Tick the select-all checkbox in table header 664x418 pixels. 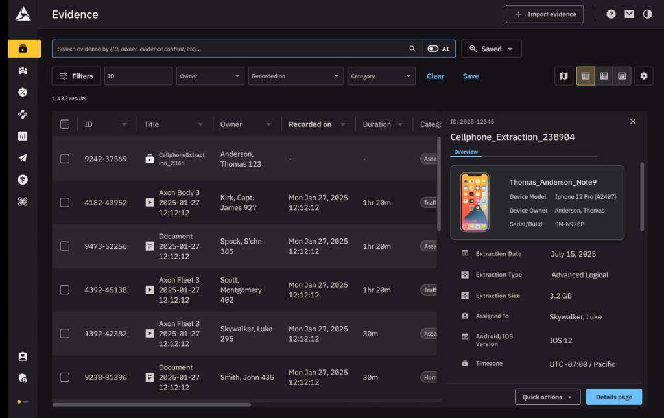click(x=65, y=124)
